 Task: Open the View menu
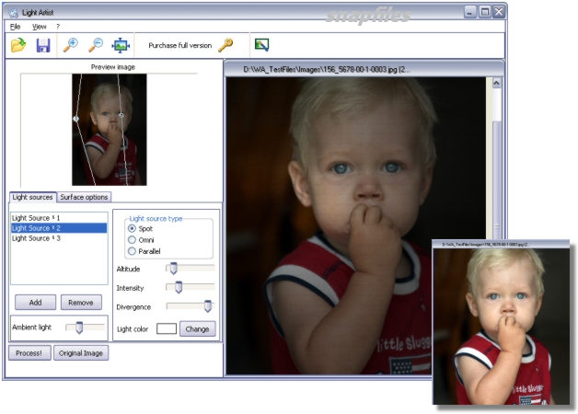(x=40, y=27)
